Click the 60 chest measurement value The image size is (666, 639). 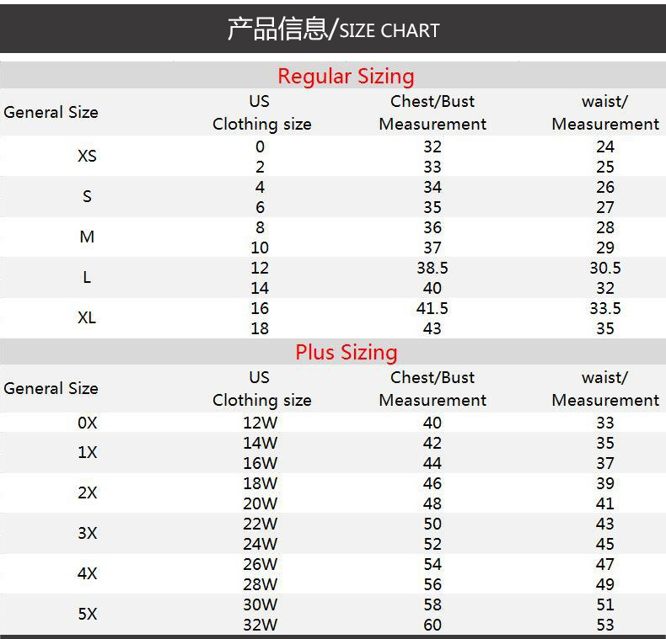(x=432, y=625)
